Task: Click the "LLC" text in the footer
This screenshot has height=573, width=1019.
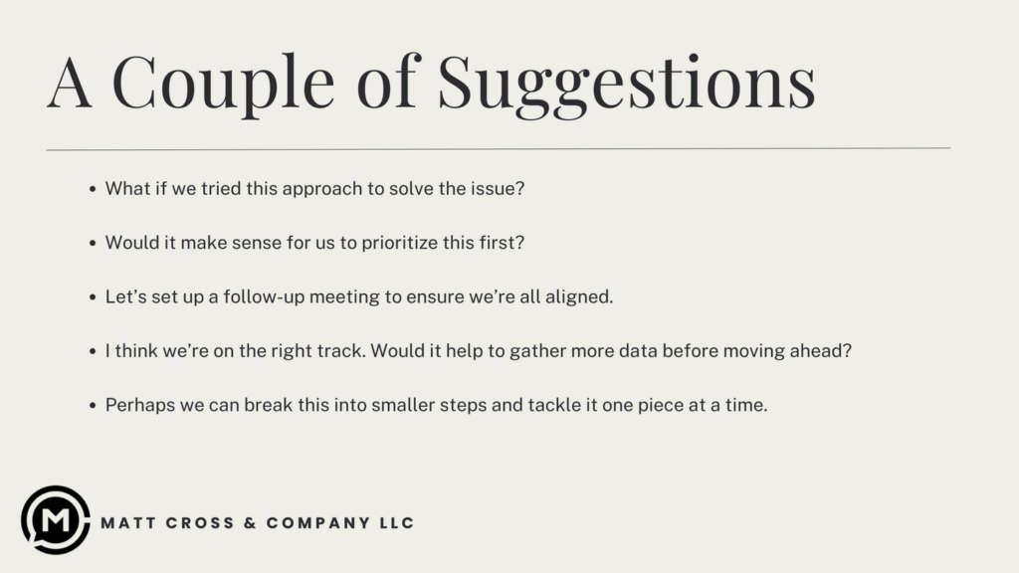Action: [x=397, y=523]
